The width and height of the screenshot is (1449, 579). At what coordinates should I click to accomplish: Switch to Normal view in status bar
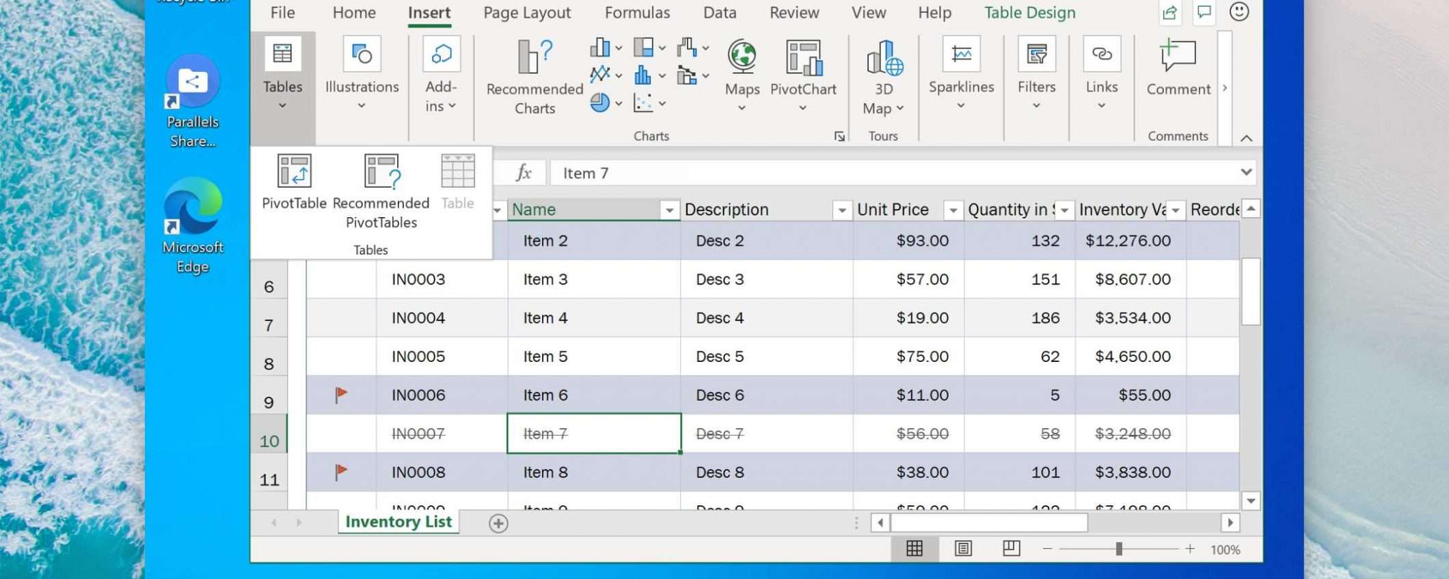pos(915,549)
